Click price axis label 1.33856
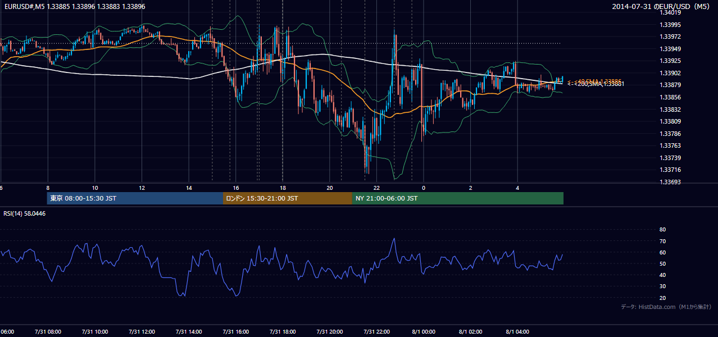The width and height of the screenshot is (718, 337). [670, 97]
